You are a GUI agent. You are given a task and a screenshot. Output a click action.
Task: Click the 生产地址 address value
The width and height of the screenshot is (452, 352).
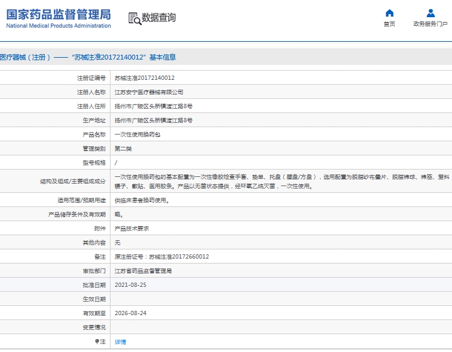(154, 120)
